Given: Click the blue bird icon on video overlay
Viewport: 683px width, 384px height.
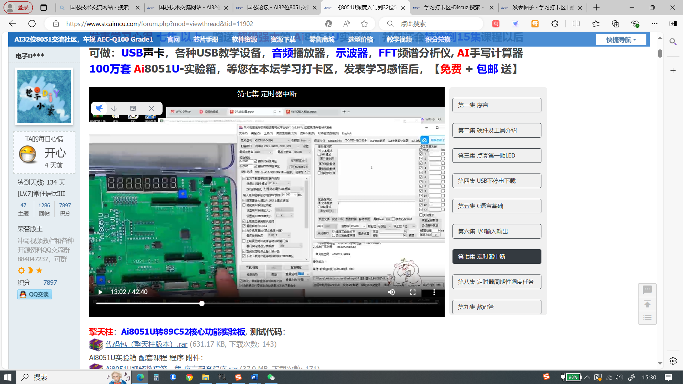Looking at the screenshot, I should pos(99,108).
